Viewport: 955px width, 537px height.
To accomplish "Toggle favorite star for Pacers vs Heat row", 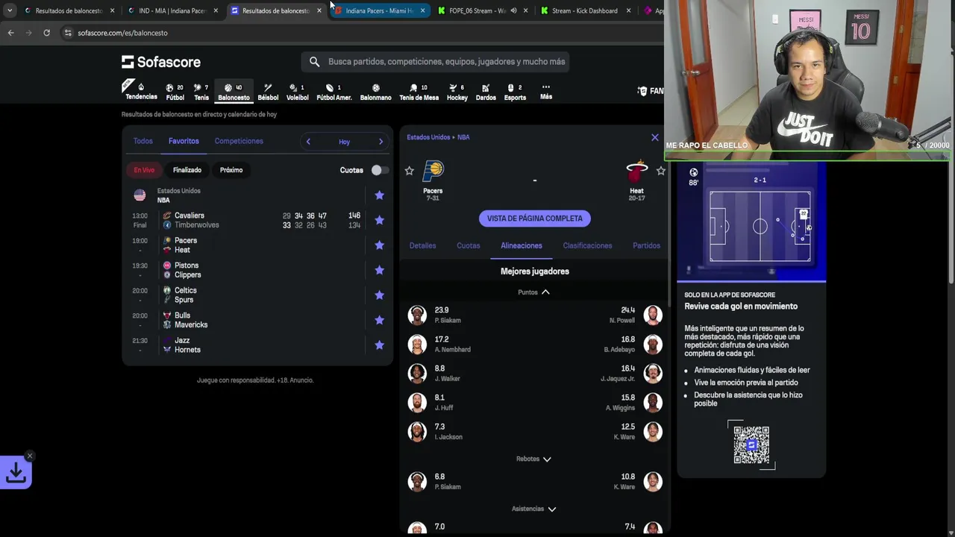I will (379, 245).
